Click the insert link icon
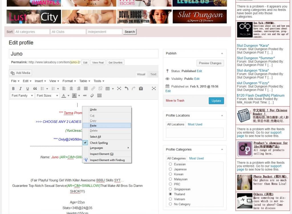The height and width of the screenshot is (214, 292). [x=93, y=89]
